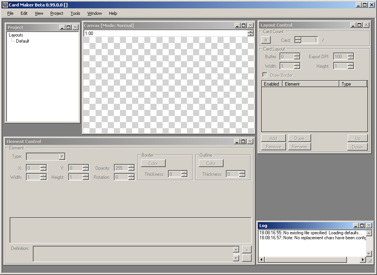
Task: Close the Log window
Action: tap(368, 226)
